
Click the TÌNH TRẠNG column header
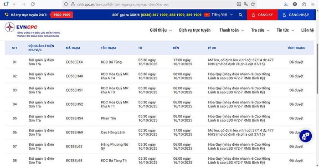pos(296,48)
